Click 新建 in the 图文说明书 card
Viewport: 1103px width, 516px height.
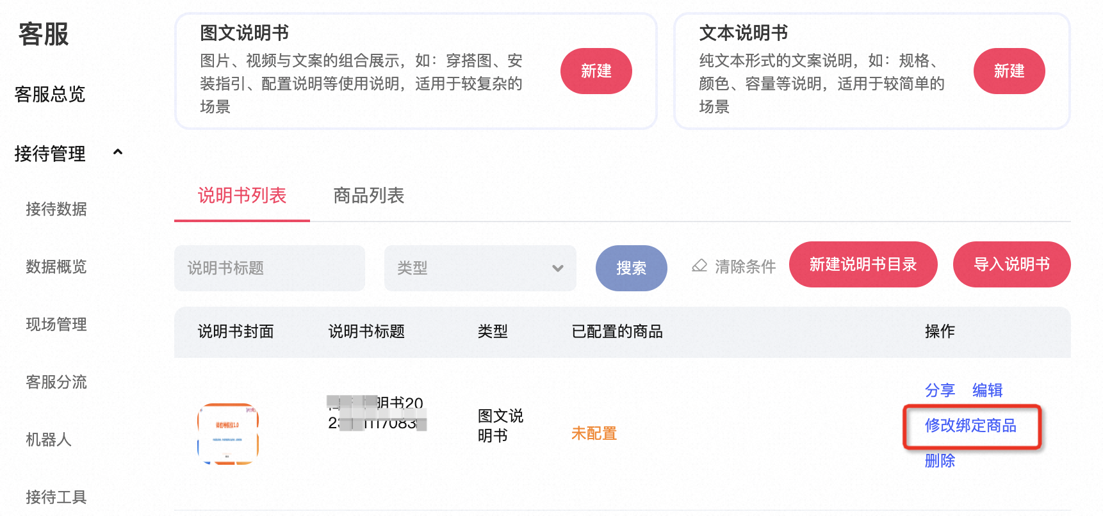point(596,71)
